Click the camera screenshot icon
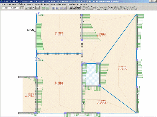This screenshot has height=117, width=157. coord(79,8)
